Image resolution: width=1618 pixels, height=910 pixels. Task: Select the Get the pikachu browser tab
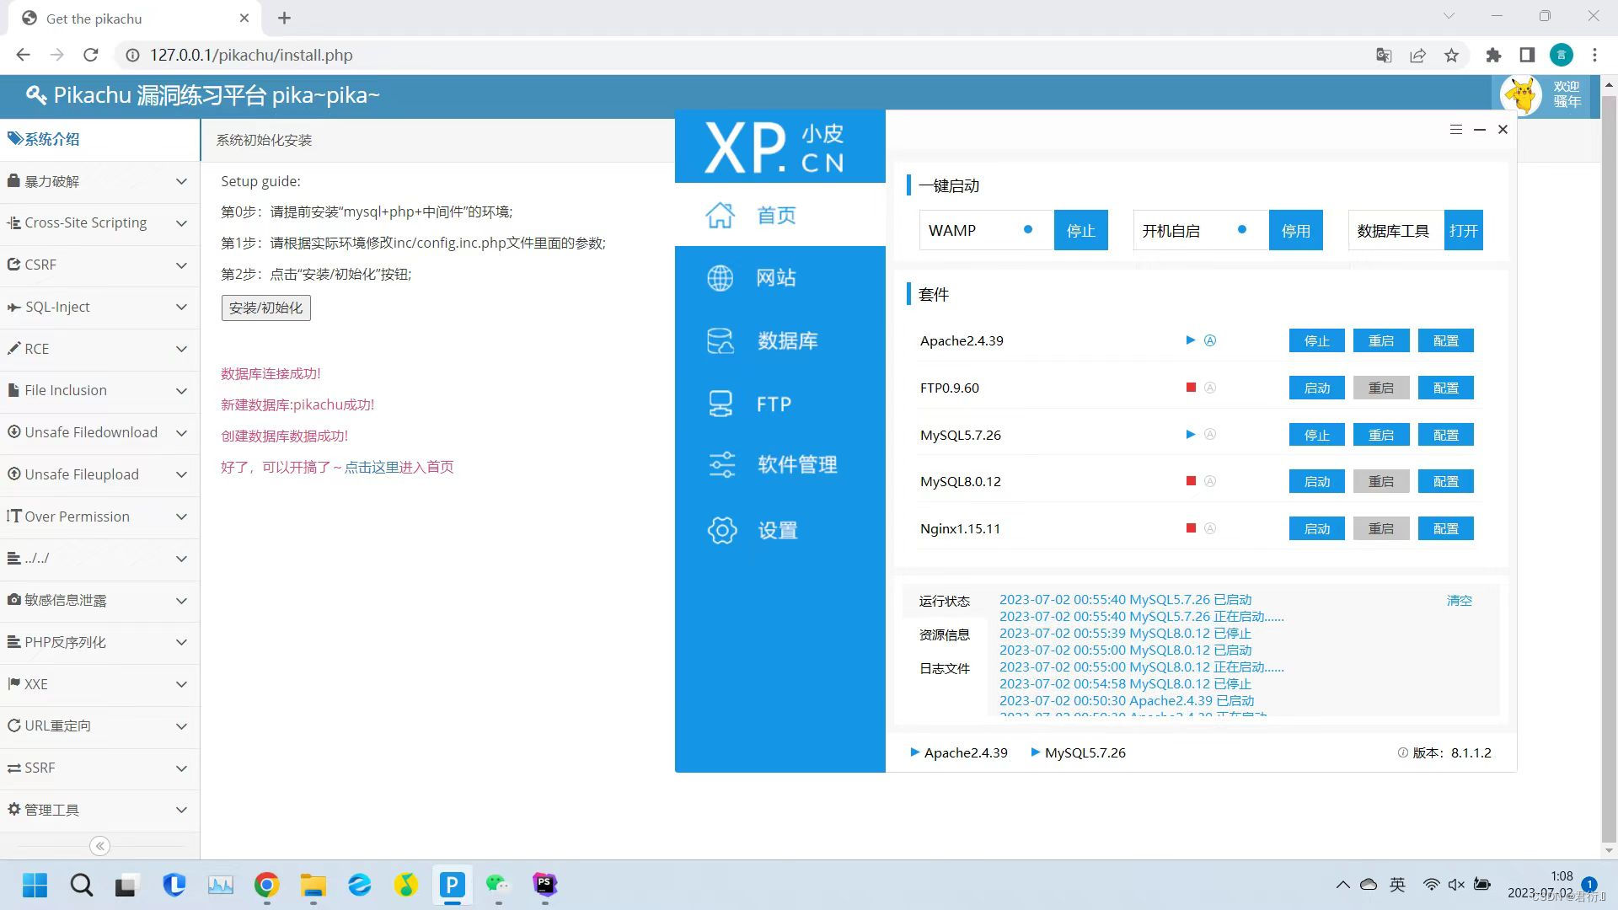(135, 19)
